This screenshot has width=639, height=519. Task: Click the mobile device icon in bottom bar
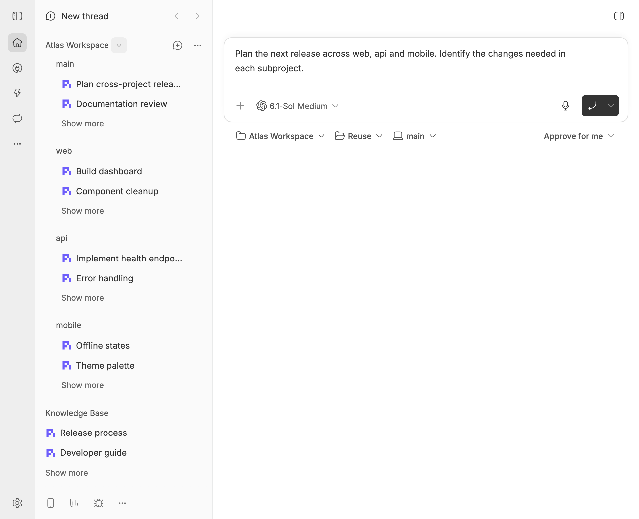click(51, 503)
